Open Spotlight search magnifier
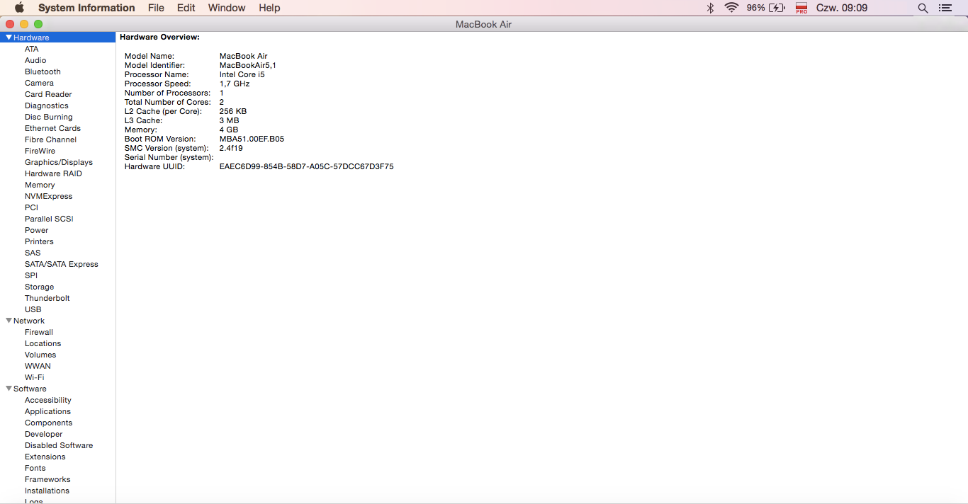 click(923, 8)
